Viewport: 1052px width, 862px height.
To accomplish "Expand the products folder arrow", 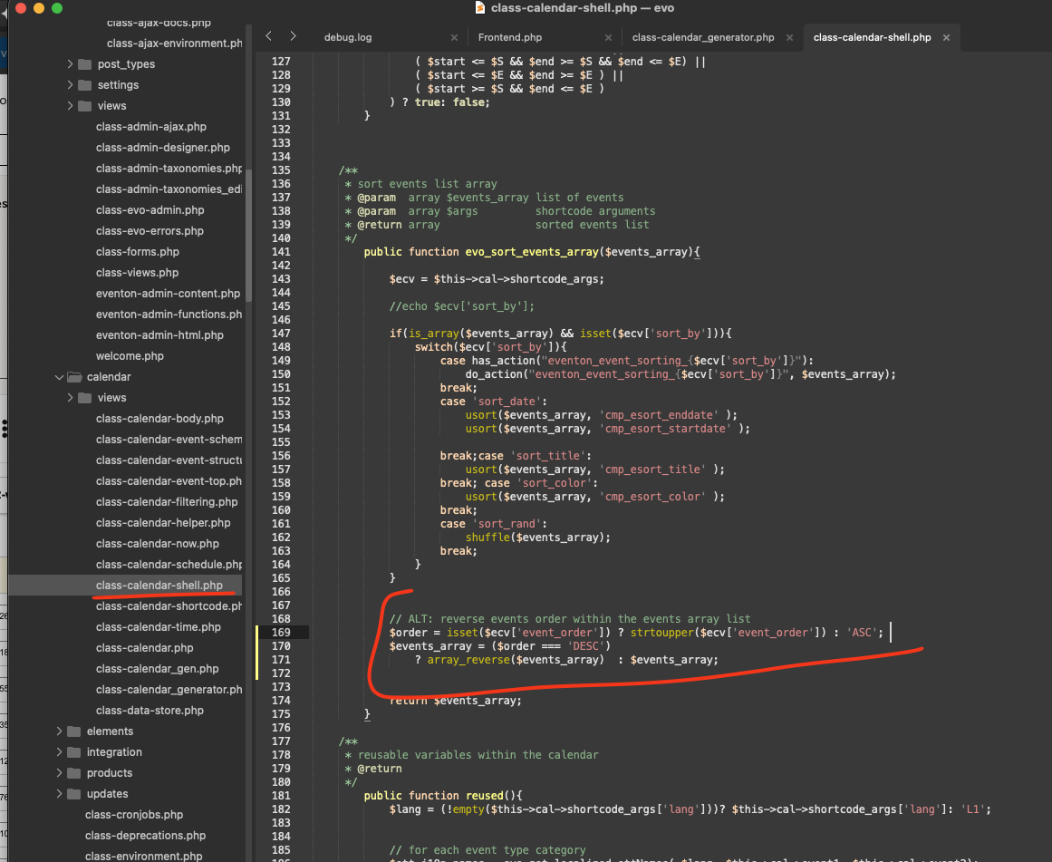I will point(60,773).
